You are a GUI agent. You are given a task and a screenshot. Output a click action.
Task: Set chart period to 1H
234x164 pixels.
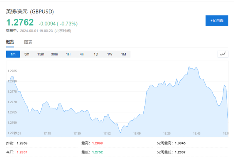coord(68,54)
